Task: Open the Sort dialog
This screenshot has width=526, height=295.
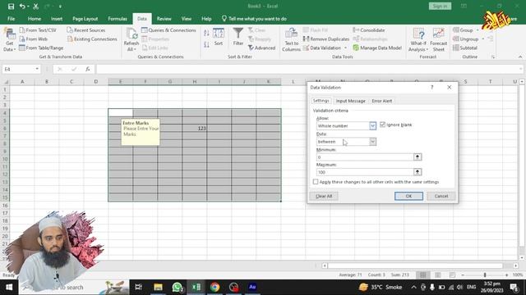Action: point(219,37)
